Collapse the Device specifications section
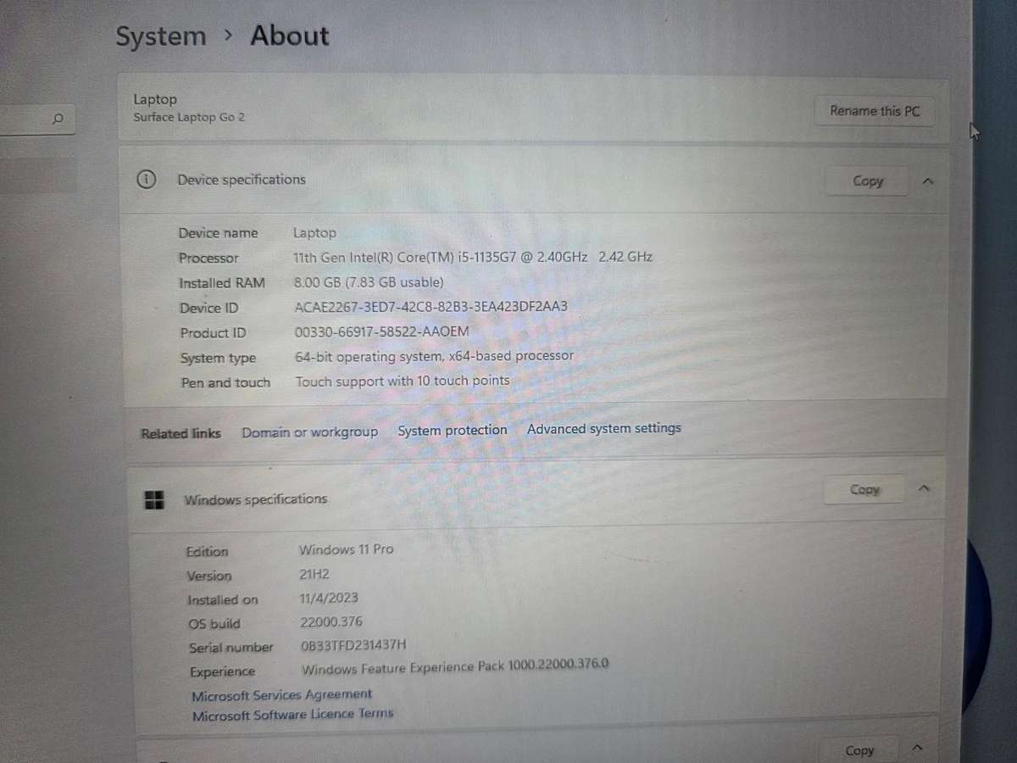1017x763 pixels. click(927, 181)
